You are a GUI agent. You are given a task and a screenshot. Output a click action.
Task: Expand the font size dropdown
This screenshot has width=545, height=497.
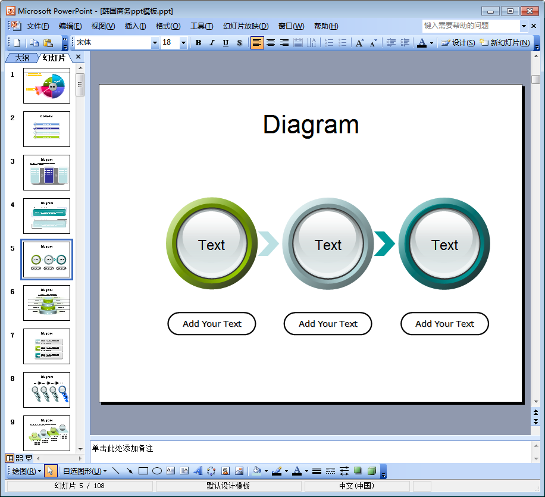(x=183, y=43)
